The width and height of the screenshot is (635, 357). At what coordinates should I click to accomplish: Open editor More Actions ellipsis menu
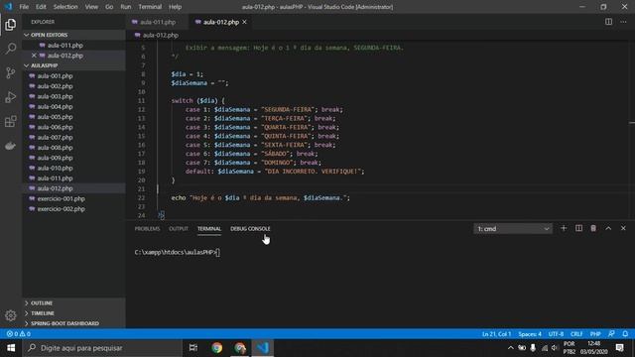[x=623, y=22]
